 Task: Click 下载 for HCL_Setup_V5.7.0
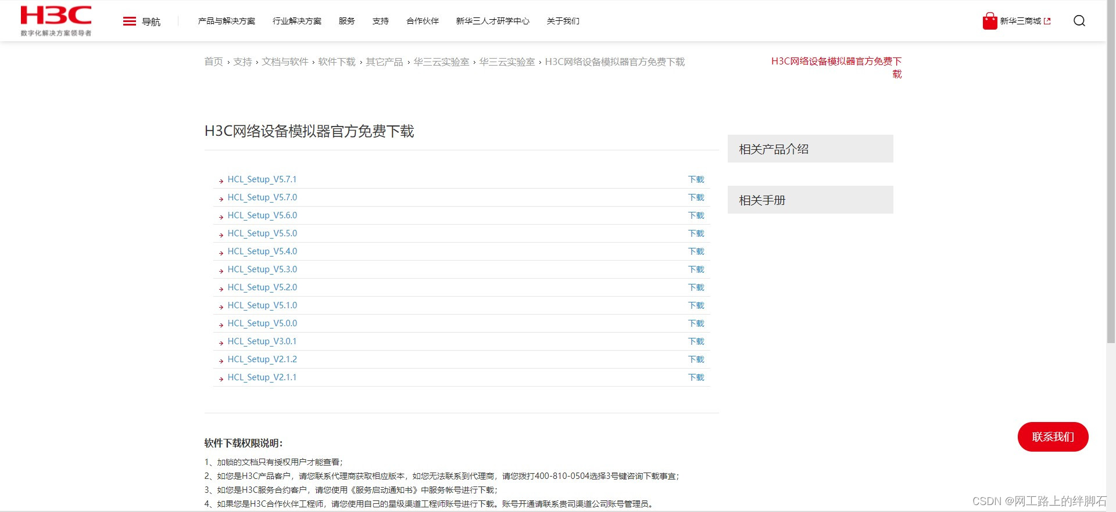(696, 197)
